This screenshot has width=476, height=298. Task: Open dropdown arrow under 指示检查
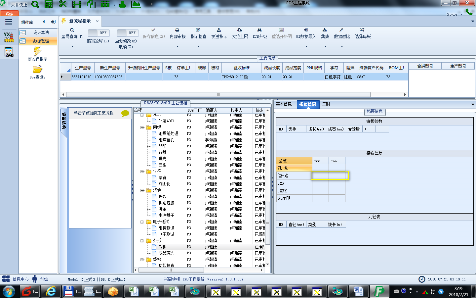click(x=198, y=46)
